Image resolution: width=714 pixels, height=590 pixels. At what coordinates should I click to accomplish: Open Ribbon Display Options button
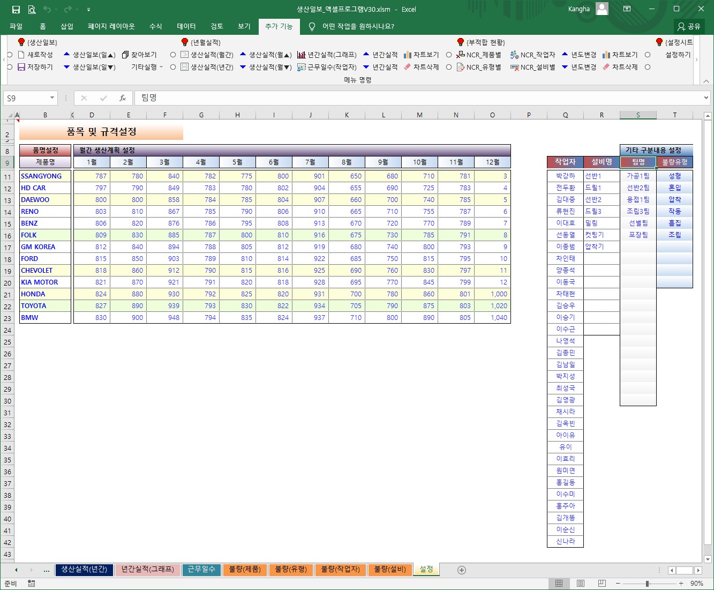click(627, 9)
